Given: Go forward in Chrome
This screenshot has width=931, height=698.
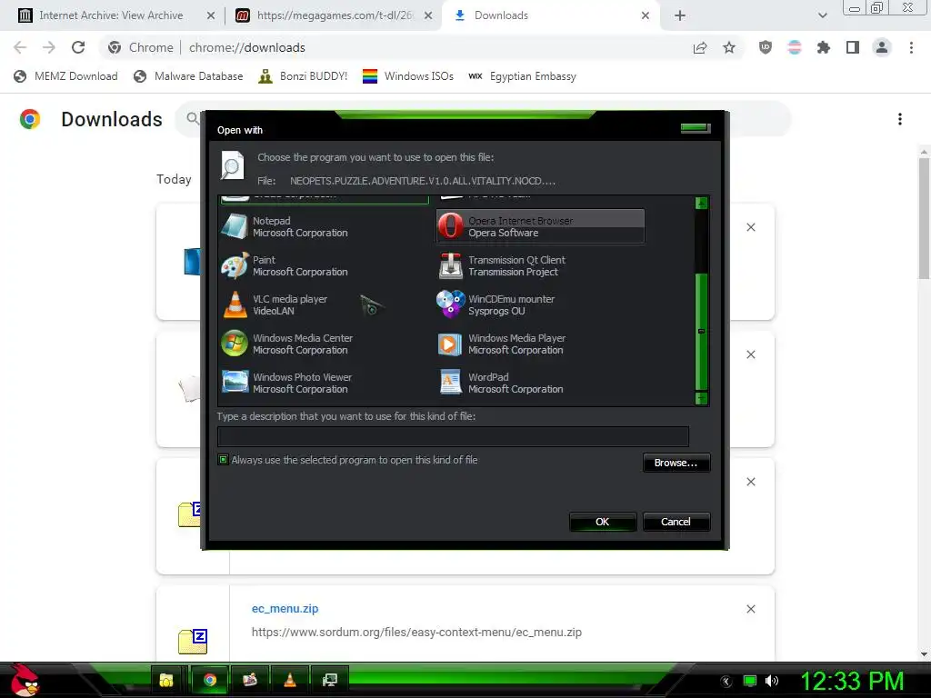Looking at the screenshot, I should coord(49,47).
